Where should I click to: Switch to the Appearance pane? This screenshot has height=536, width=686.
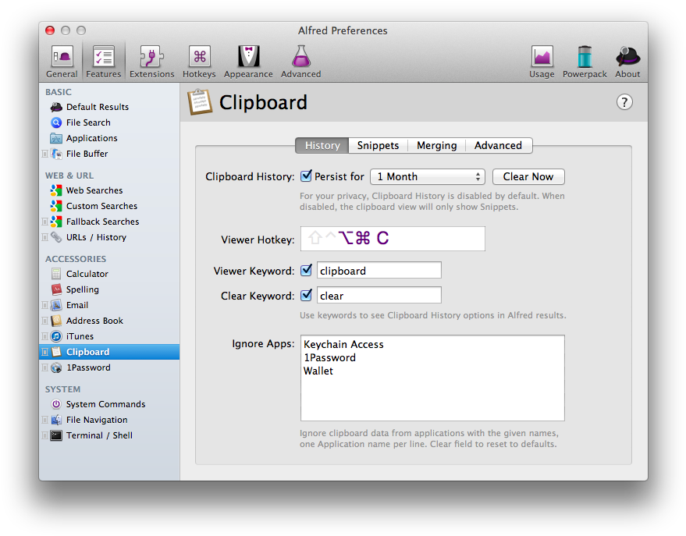point(248,62)
